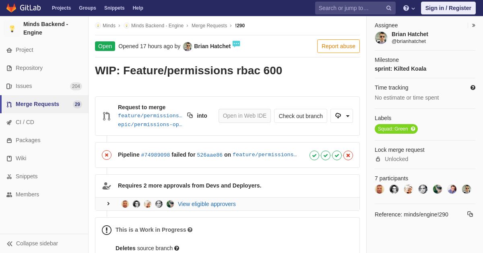Screen dimensions: 483x253
Task: Open the Help dropdown menu
Action: (x=409, y=8)
